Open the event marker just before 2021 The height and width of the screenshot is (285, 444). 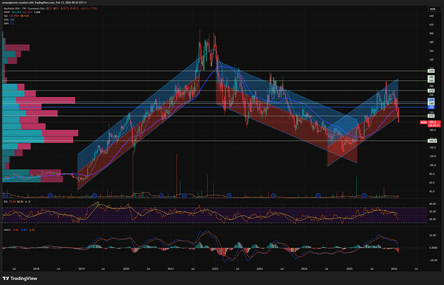point(161,194)
